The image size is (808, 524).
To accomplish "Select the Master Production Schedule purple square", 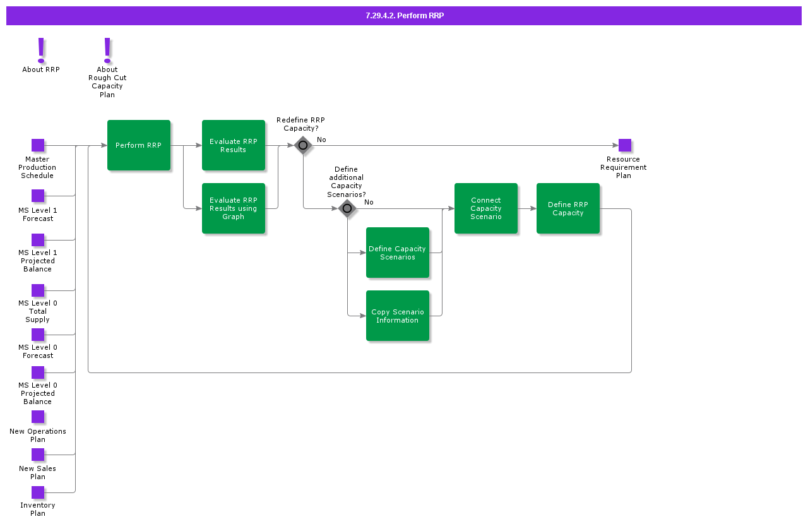I will [x=38, y=145].
